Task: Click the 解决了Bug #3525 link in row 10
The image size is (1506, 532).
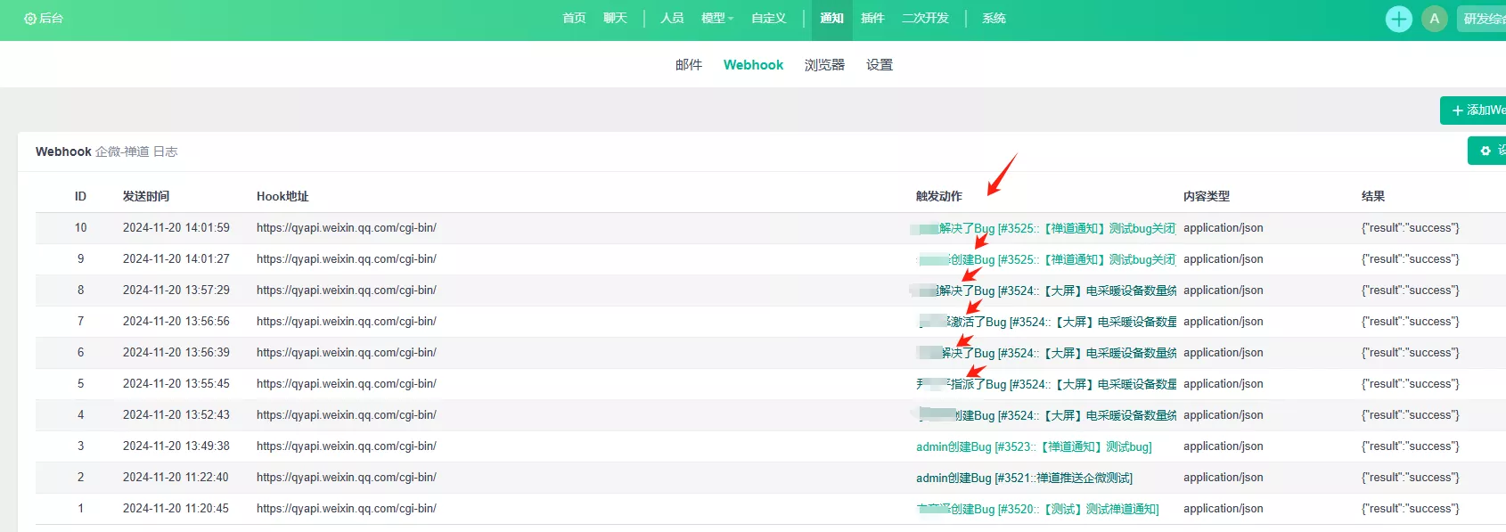Action: tap(1043, 228)
